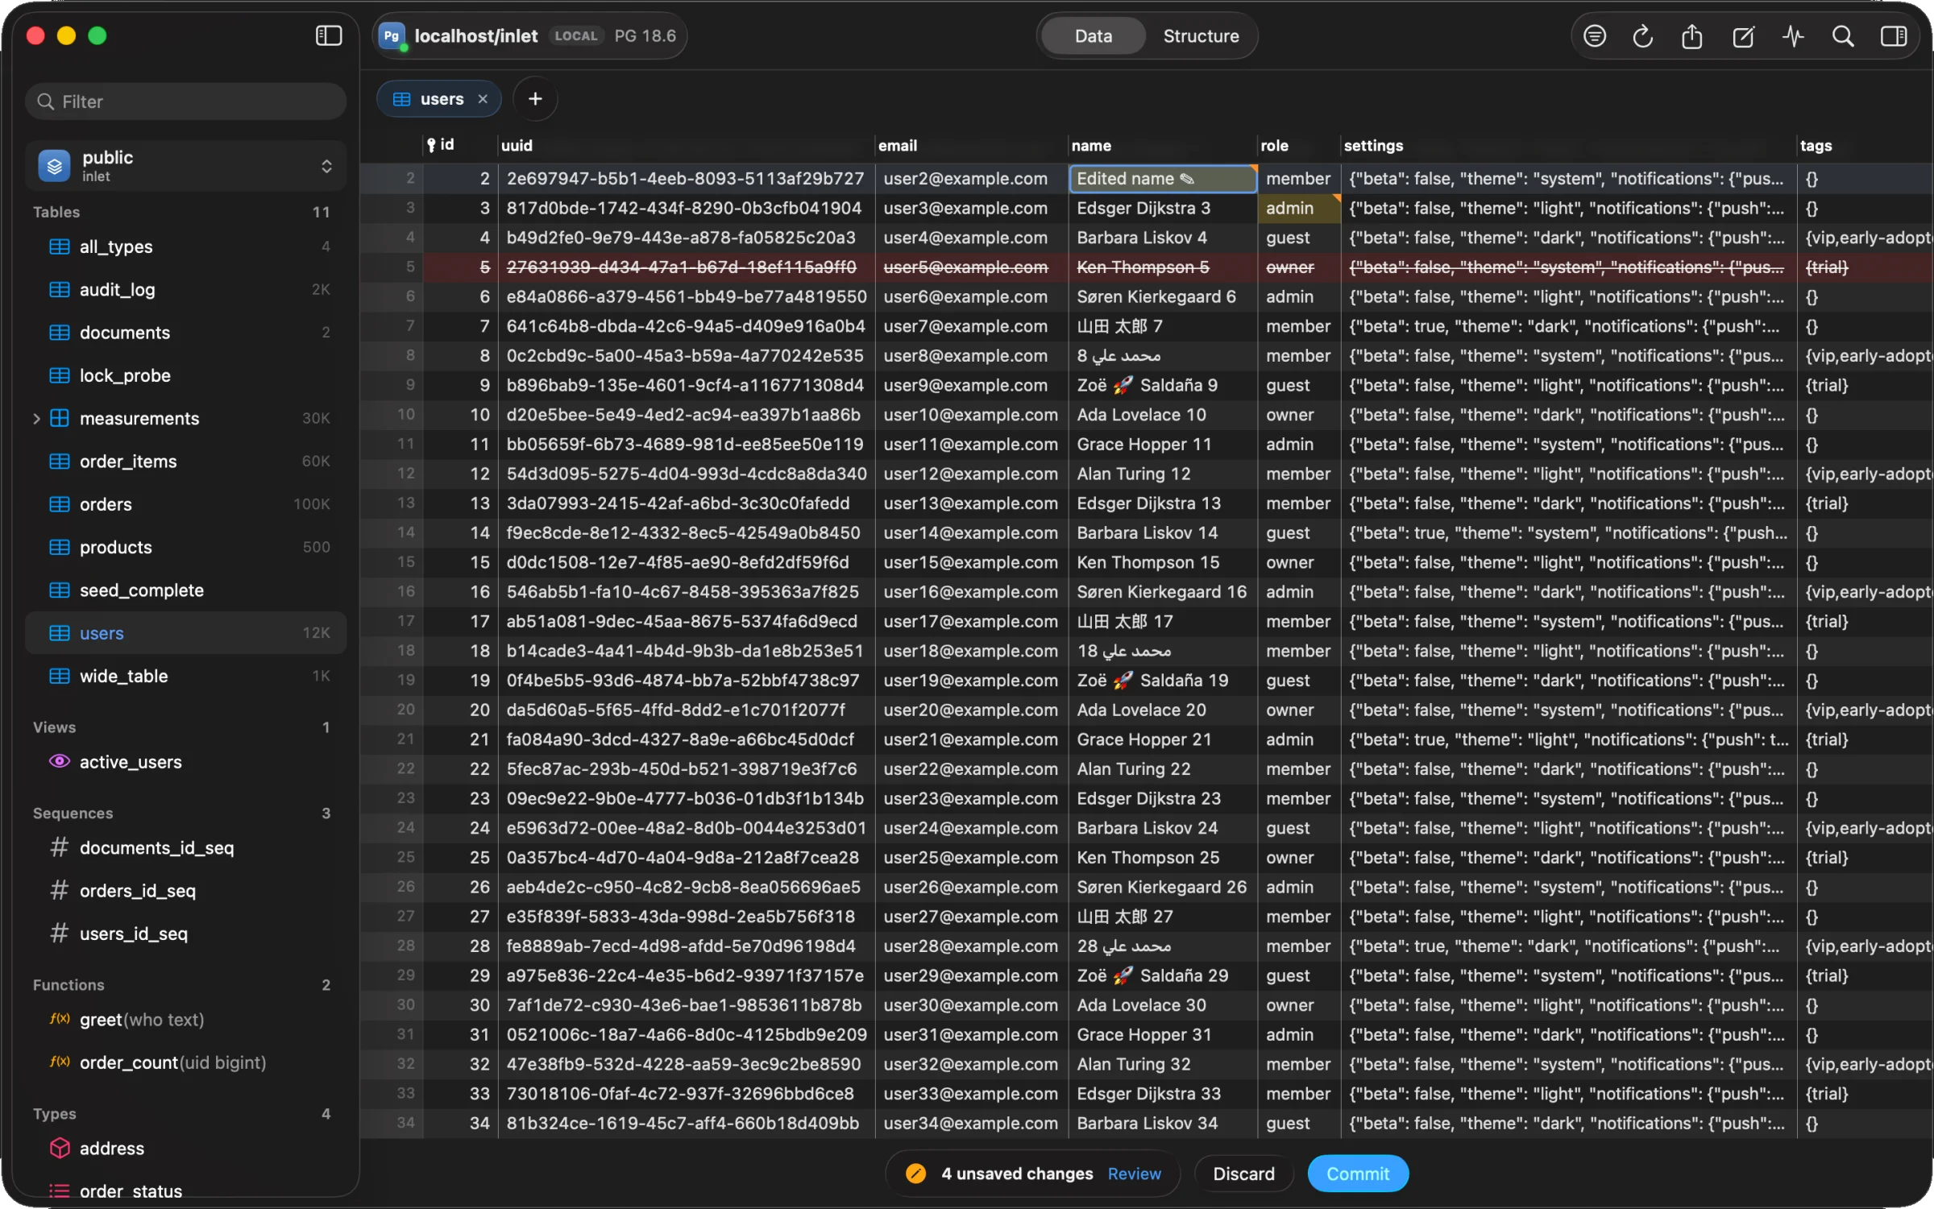Select the lock_probe table

click(x=186, y=375)
